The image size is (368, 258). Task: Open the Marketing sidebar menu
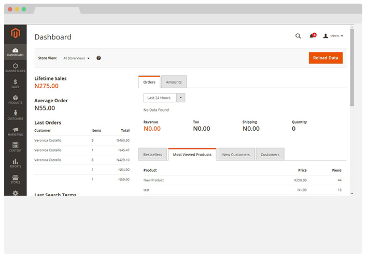pos(15,131)
